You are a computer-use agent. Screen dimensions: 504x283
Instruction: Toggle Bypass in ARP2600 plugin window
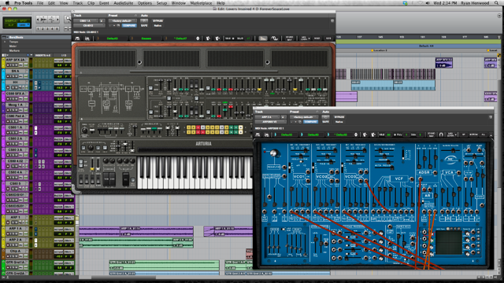(339, 117)
